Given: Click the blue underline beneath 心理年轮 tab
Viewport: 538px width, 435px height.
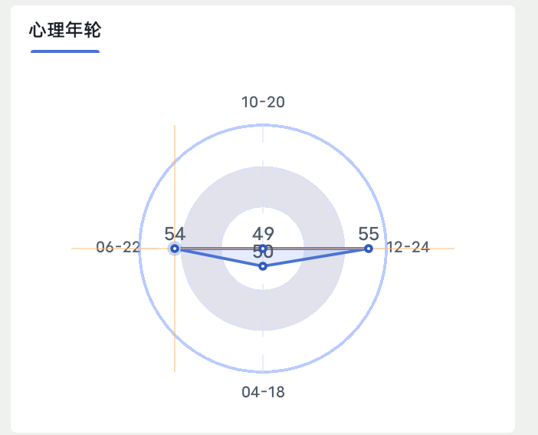Looking at the screenshot, I should pos(65,51).
